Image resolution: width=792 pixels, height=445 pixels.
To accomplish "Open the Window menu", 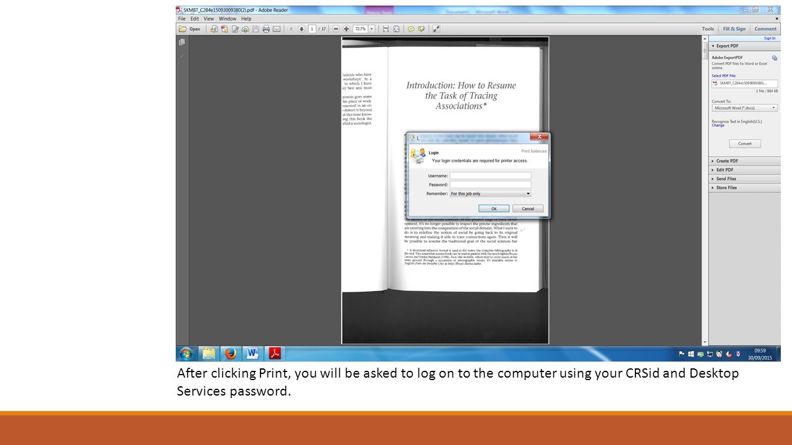I will coord(228,19).
